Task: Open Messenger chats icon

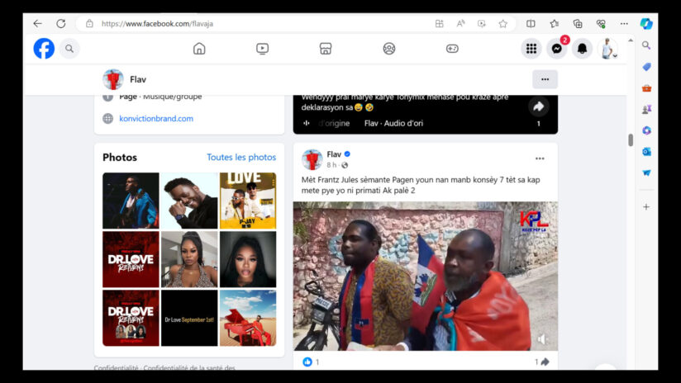Action: 556,50
